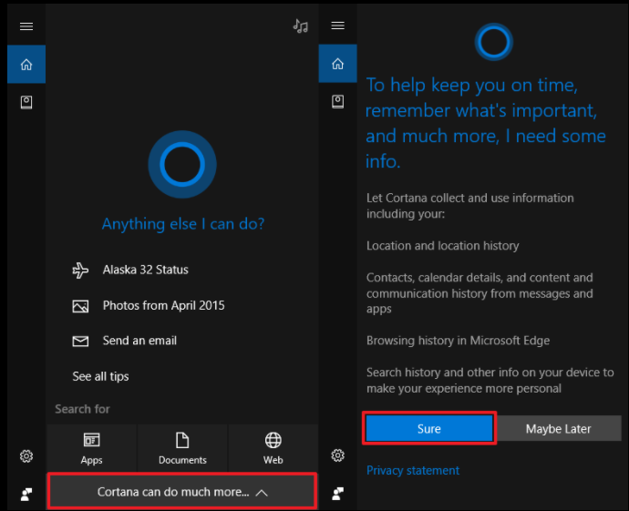Select Alaska 32 Status tip

pos(145,270)
